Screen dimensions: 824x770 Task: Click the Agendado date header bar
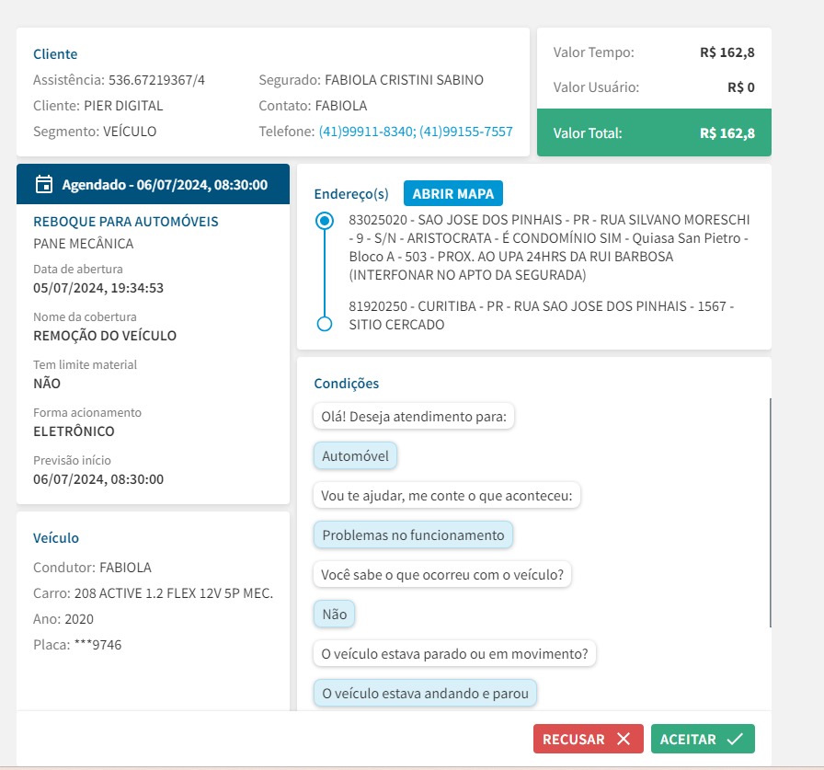pyautogui.click(x=153, y=185)
